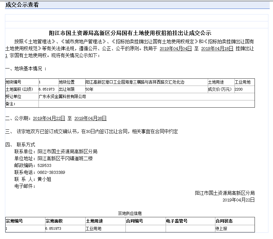Click the publicity start date 2019年04月22日
Image resolution: width=273 pixels, height=239 pixels.
[x=49, y=119]
